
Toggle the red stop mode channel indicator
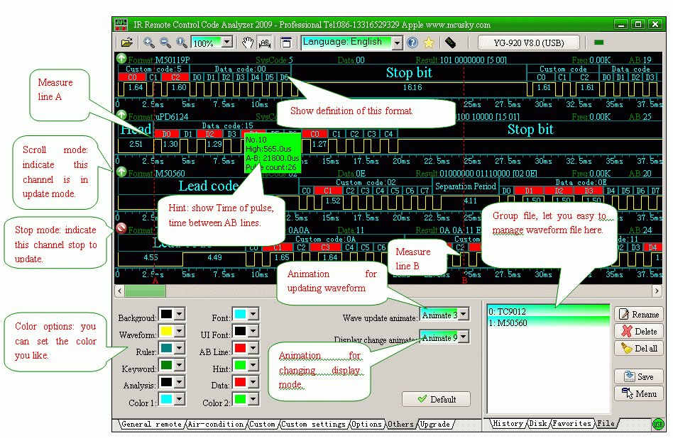(121, 229)
